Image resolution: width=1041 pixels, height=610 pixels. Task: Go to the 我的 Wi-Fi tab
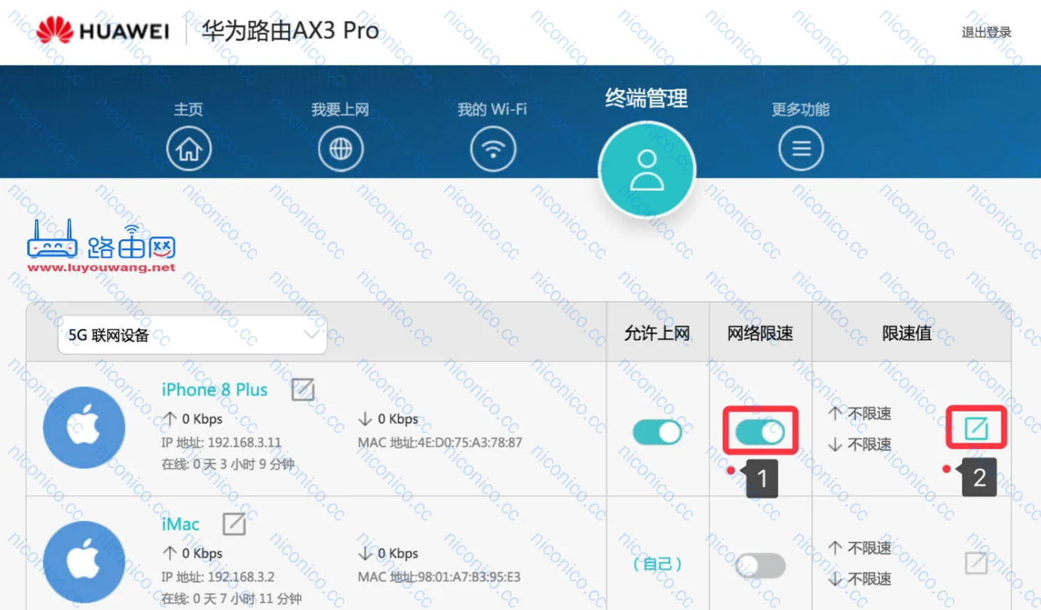(x=492, y=109)
